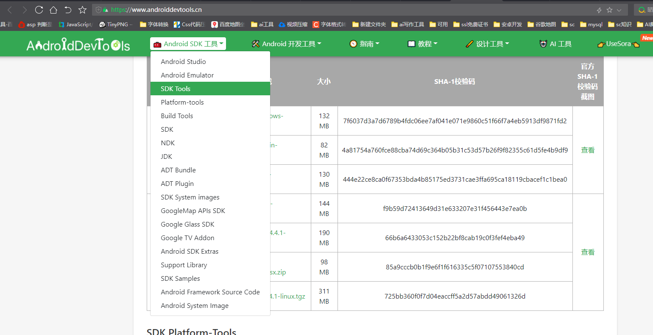Reload the page with the refresh icon
This screenshot has height=335, width=653.
coord(39,10)
